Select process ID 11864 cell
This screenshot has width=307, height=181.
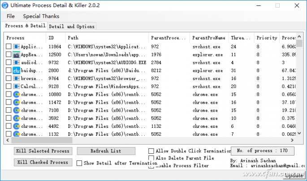click(x=55, y=46)
